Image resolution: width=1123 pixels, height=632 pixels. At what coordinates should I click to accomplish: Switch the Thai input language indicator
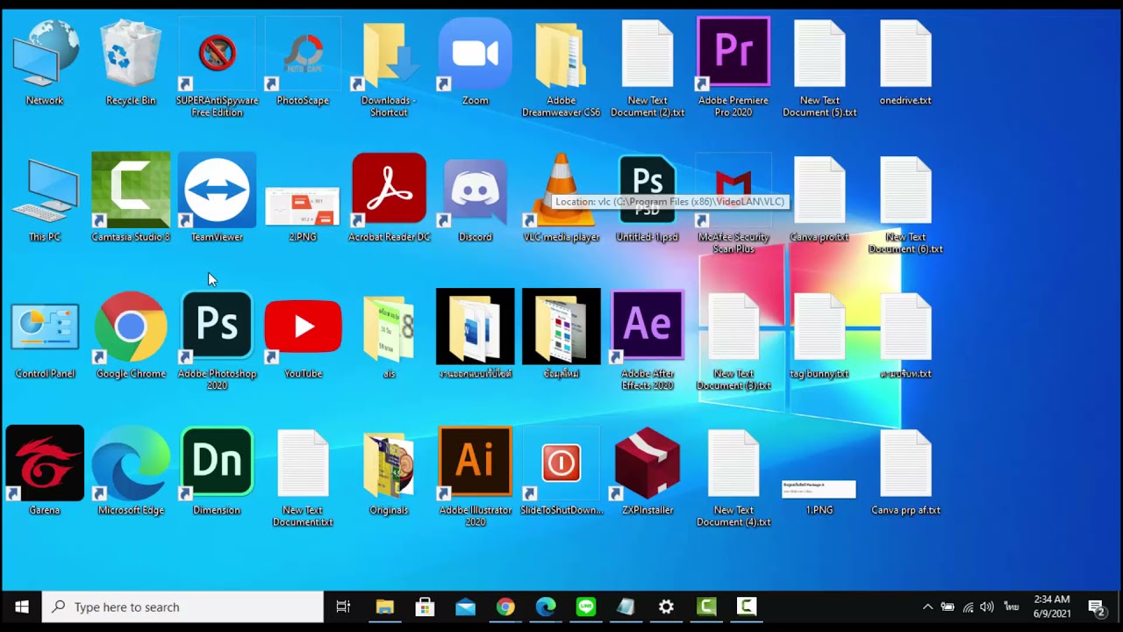tap(1012, 607)
